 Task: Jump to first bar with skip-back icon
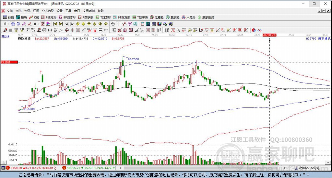pos(55,24)
